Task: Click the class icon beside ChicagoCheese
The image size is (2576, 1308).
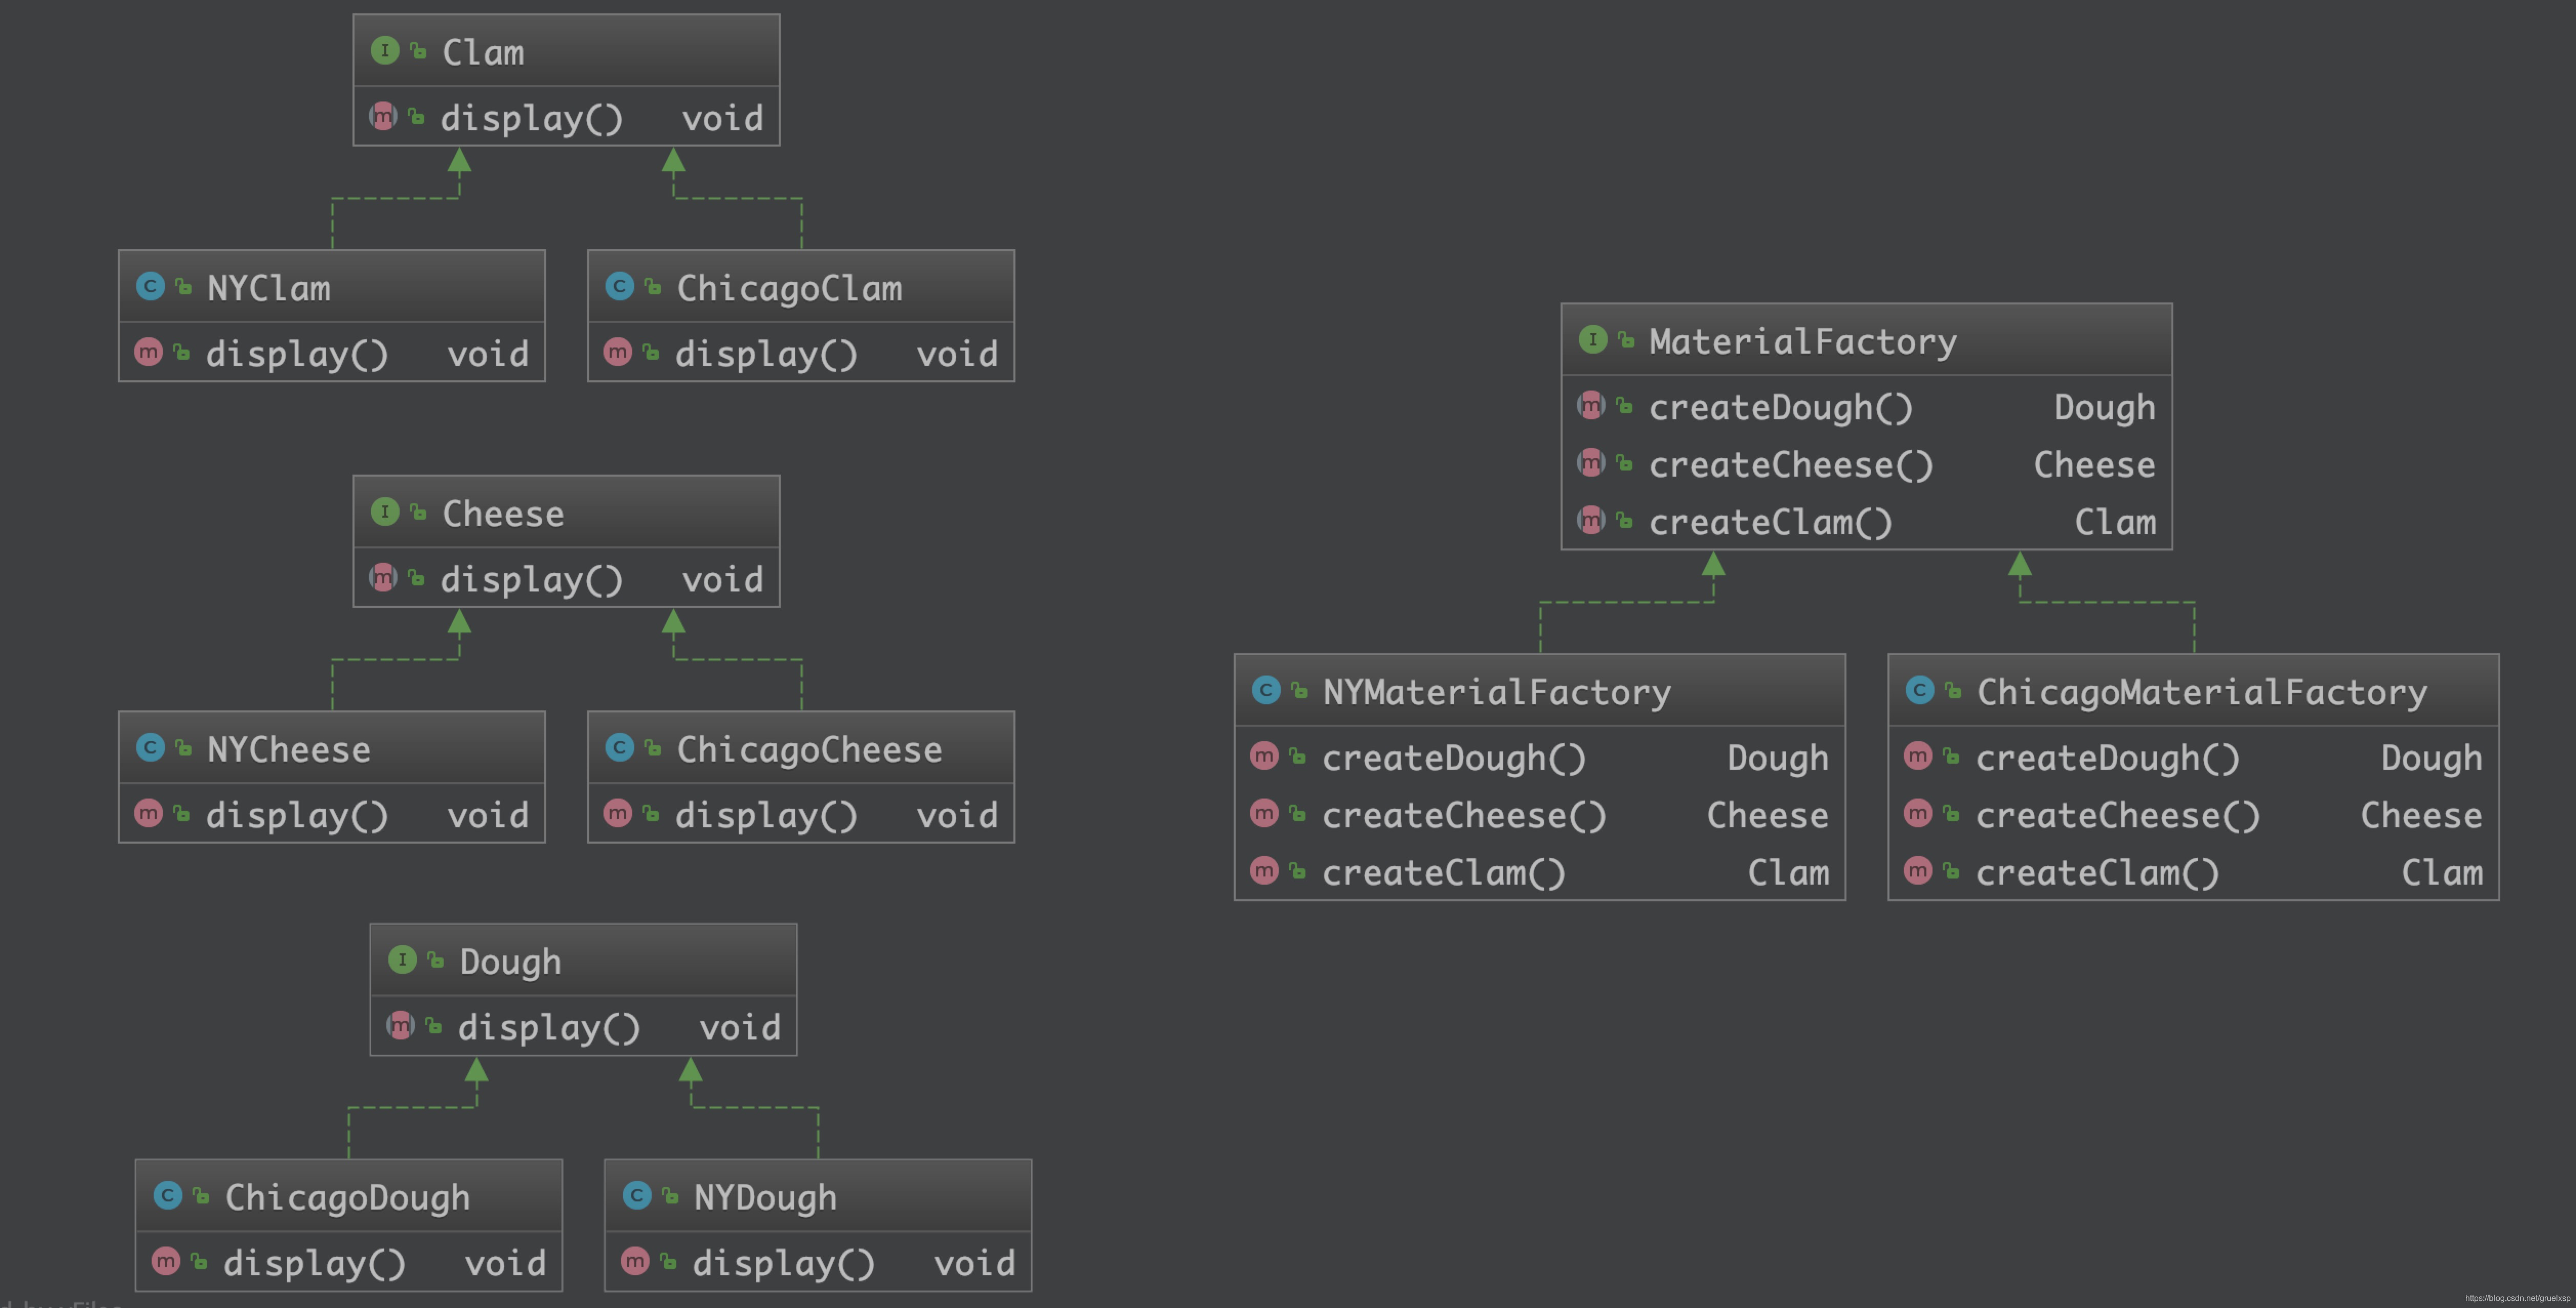Action: (x=620, y=748)
